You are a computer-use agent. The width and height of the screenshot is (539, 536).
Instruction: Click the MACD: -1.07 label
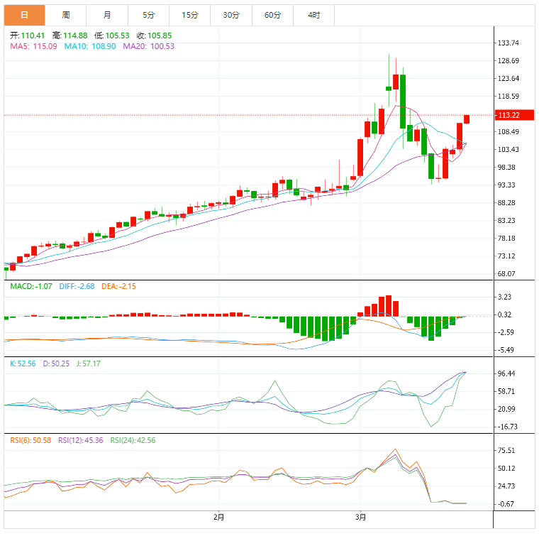(31, 287)
